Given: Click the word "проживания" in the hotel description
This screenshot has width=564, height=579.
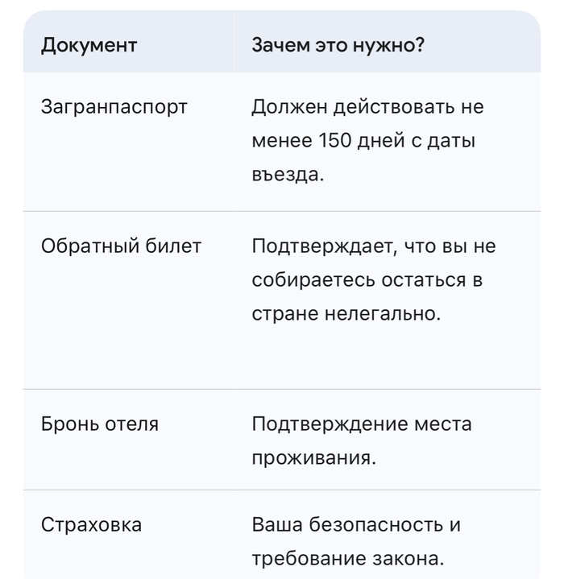Looking at the screenshot, I should coord(312,458).
